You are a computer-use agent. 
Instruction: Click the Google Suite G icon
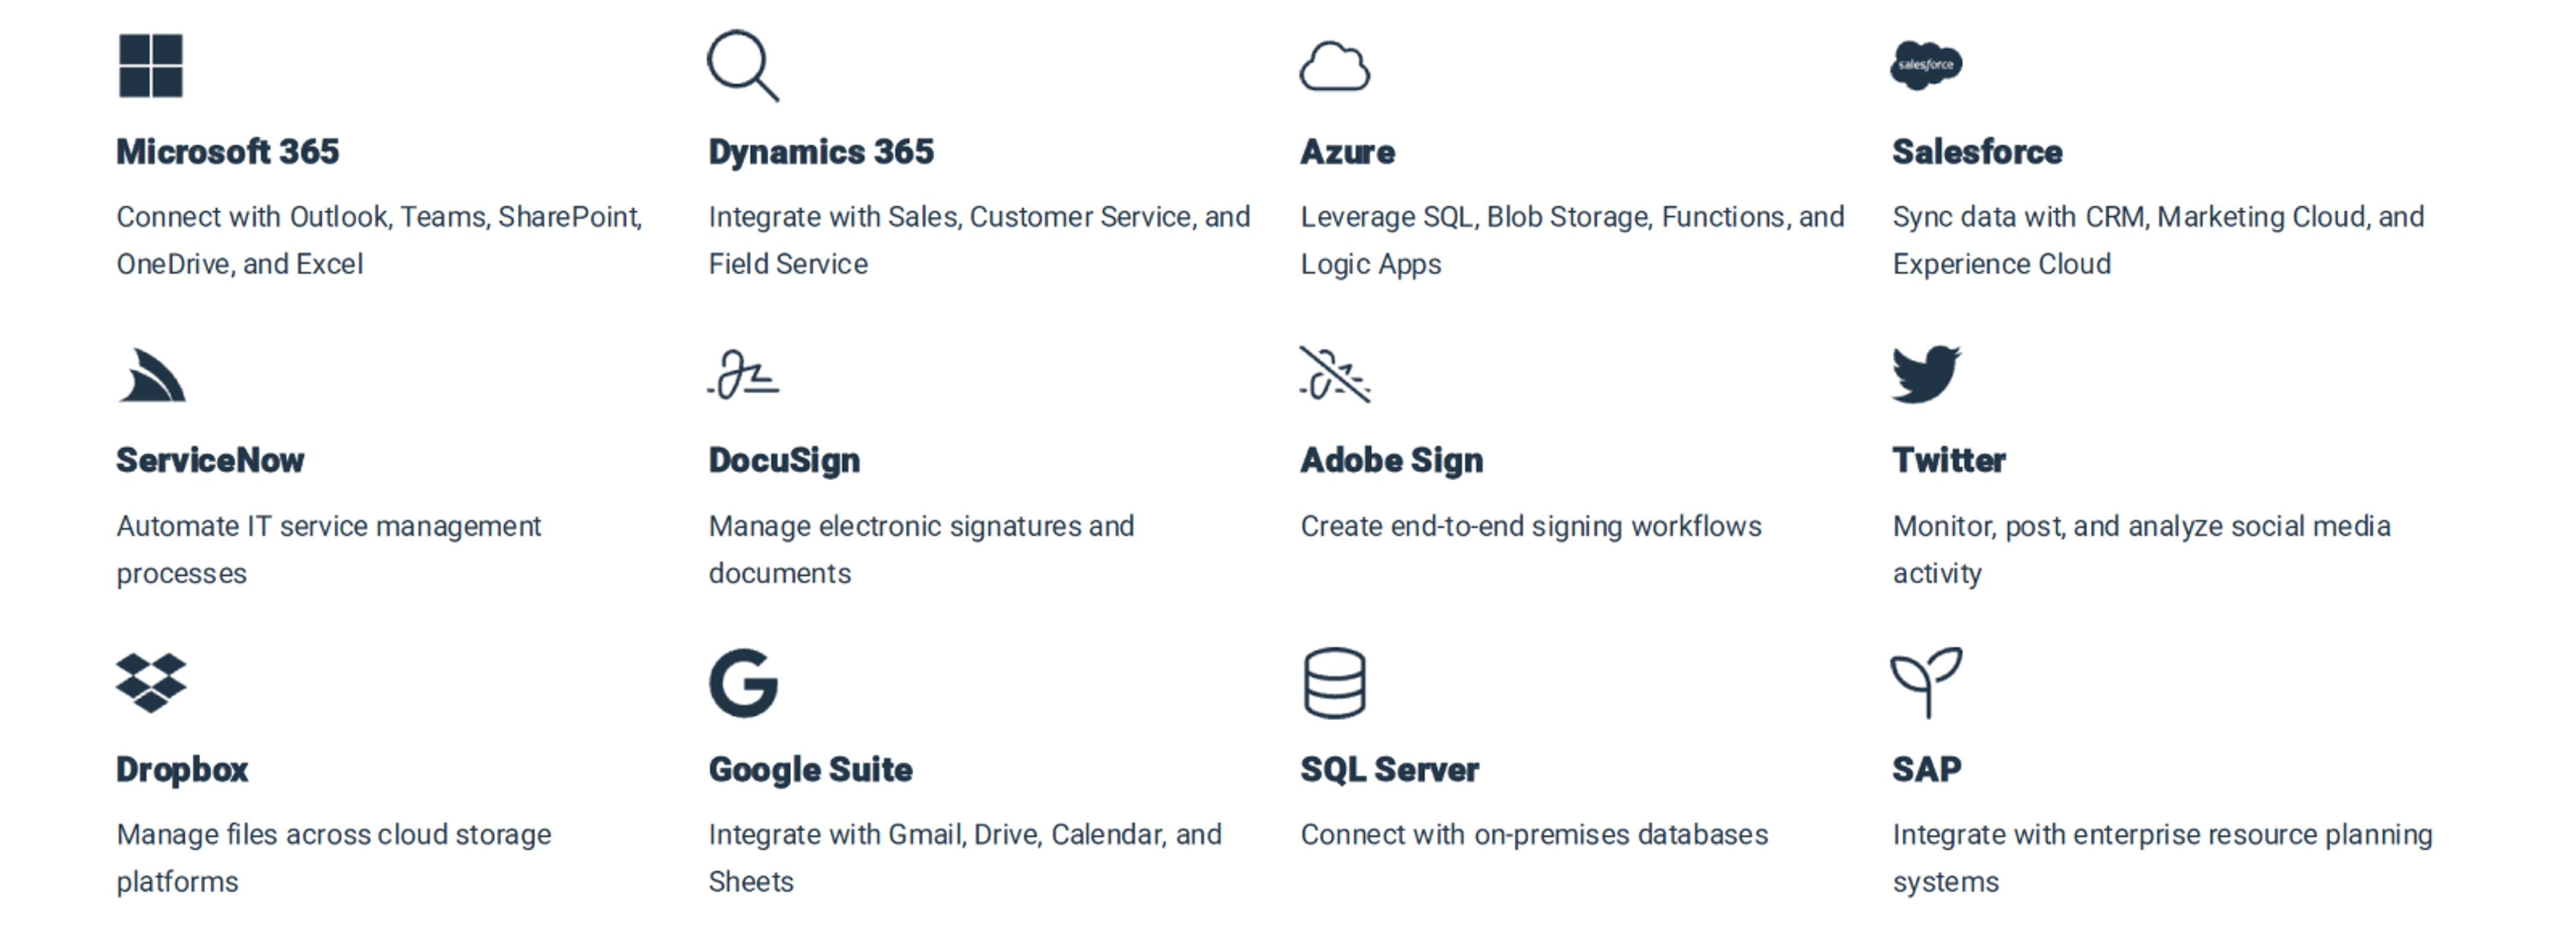[x=743, y=683]
